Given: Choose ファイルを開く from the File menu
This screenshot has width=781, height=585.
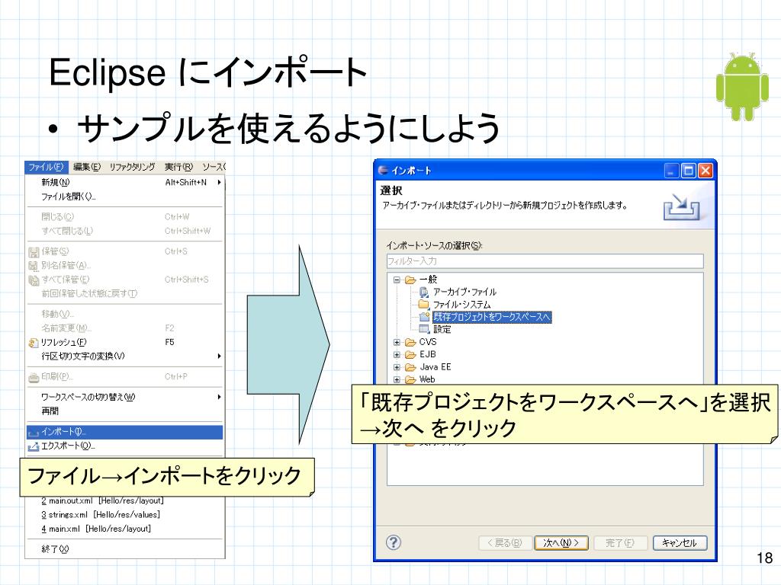Looking at the screenshot, I should coord(124,197).
